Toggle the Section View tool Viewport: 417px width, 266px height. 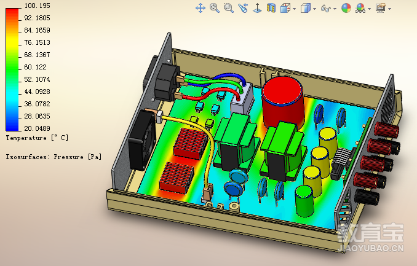point(271,8)
